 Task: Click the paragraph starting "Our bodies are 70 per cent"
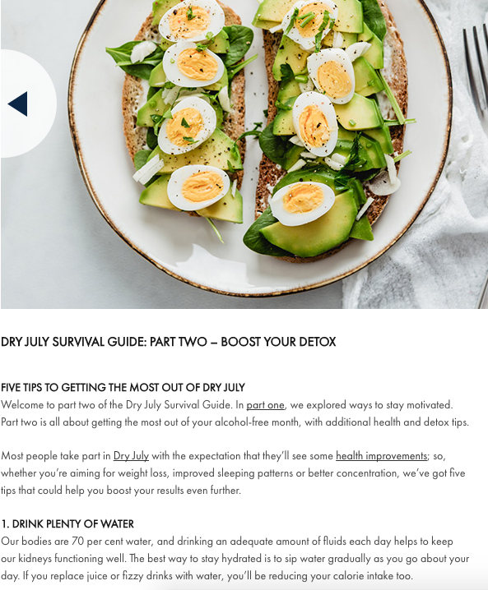point(235,559)
